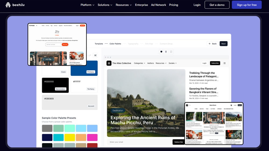Switch to desktop preview icon
The width and height of the screenshot is (269, 151).
[x=161, y=52]
